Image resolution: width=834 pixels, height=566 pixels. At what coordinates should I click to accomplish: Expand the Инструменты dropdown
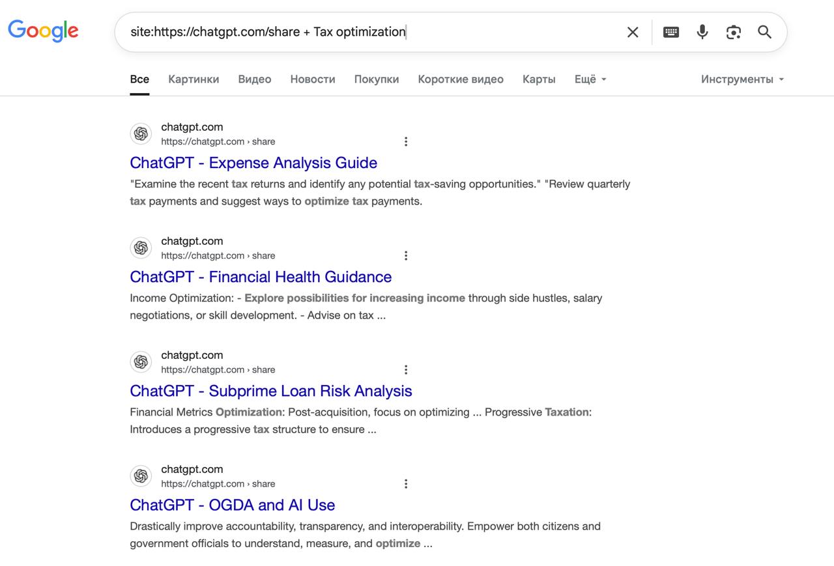742,79
